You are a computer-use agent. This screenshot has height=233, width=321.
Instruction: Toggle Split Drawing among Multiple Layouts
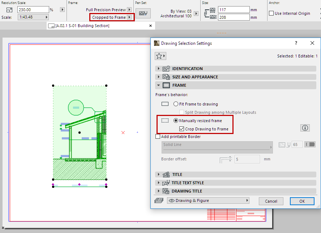(x=181, y=112)
